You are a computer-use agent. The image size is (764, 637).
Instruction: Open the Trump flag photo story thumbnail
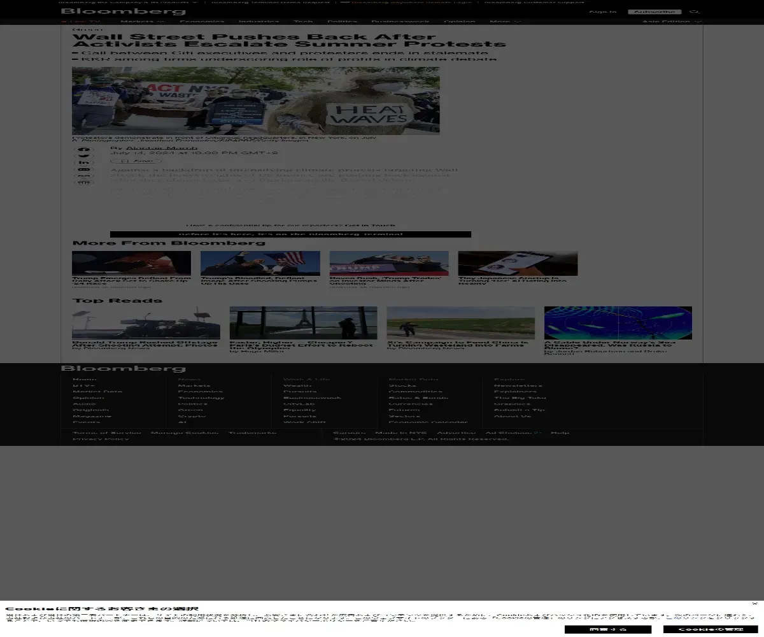pos(260,263)
